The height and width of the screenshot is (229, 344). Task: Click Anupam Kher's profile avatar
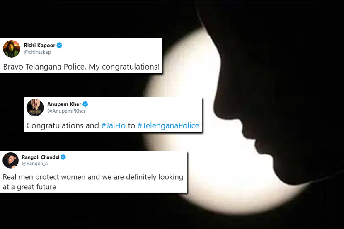tap(35, 107)
